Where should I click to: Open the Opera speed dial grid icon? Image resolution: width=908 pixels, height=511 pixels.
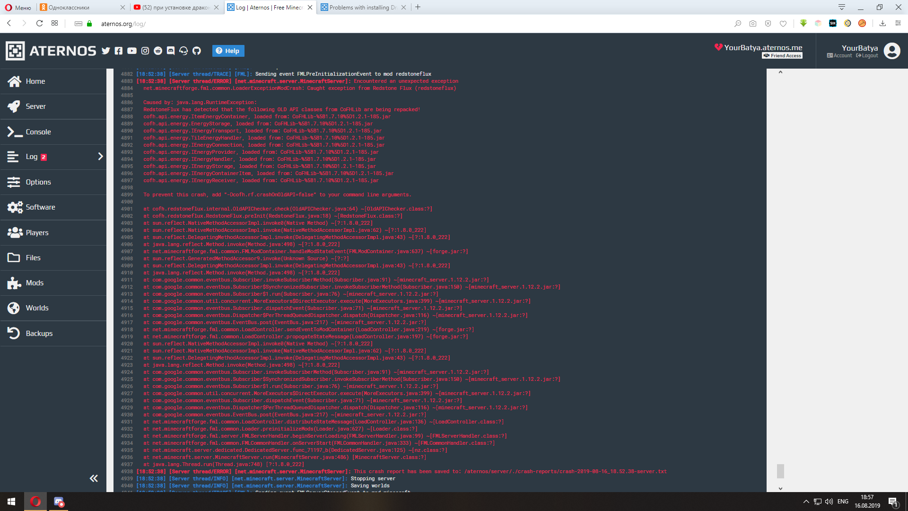click(x=55, y=23)
